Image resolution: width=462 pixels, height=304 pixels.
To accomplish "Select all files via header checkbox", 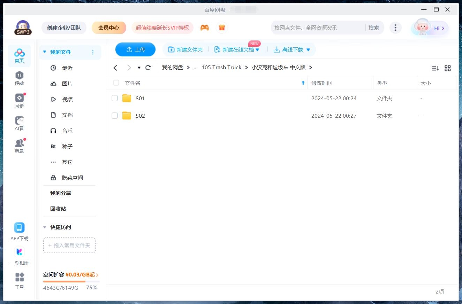I will tap(116, 83).
